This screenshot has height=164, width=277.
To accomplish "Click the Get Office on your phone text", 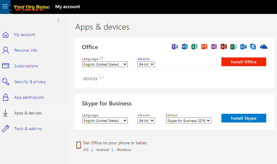I will [x=115, y=143].
